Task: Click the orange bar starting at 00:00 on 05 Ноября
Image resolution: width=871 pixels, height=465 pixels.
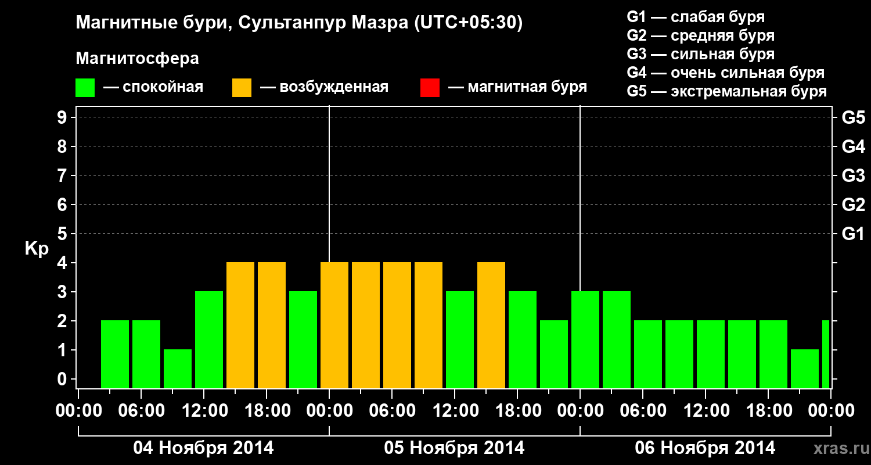Action: pos(334,325)
